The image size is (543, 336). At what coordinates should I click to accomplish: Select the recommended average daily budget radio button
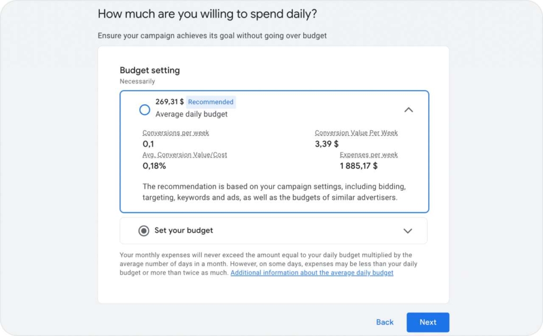click(x=144, y=110)
